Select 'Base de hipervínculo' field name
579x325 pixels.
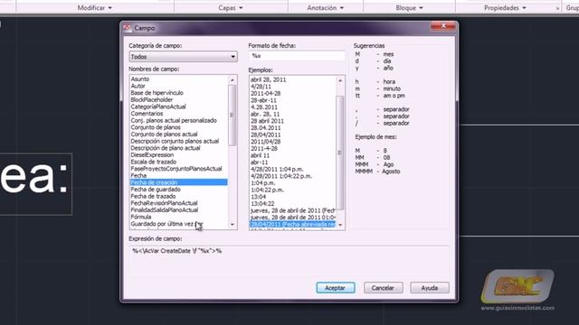[157, 93]
